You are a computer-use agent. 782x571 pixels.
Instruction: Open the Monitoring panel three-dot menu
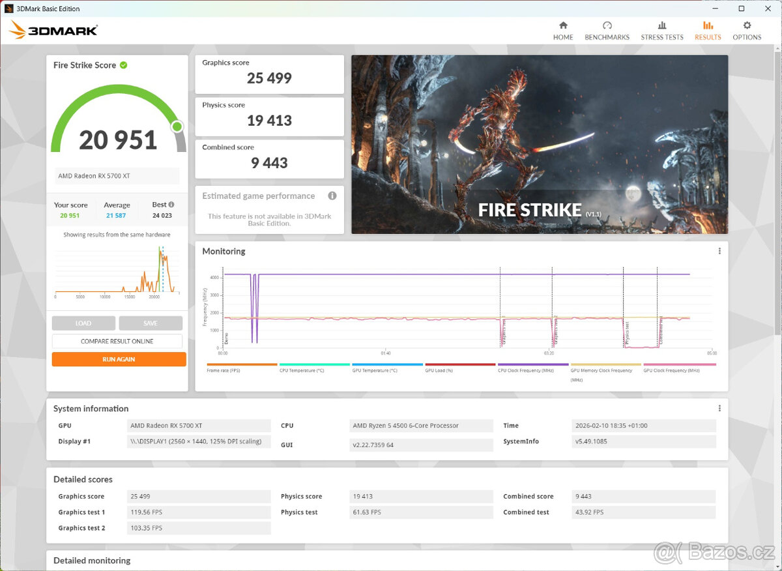[719, 250]
